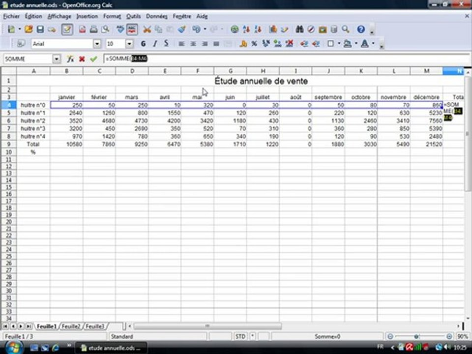Export directly as PDF icon
The width and height of the screenshot is (472, 354).
[x=82, y=29]
